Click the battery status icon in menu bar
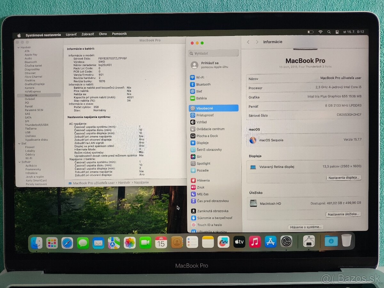Image resolution: width=384 pixels, height=288 pixels. click(x=310, y=32)
